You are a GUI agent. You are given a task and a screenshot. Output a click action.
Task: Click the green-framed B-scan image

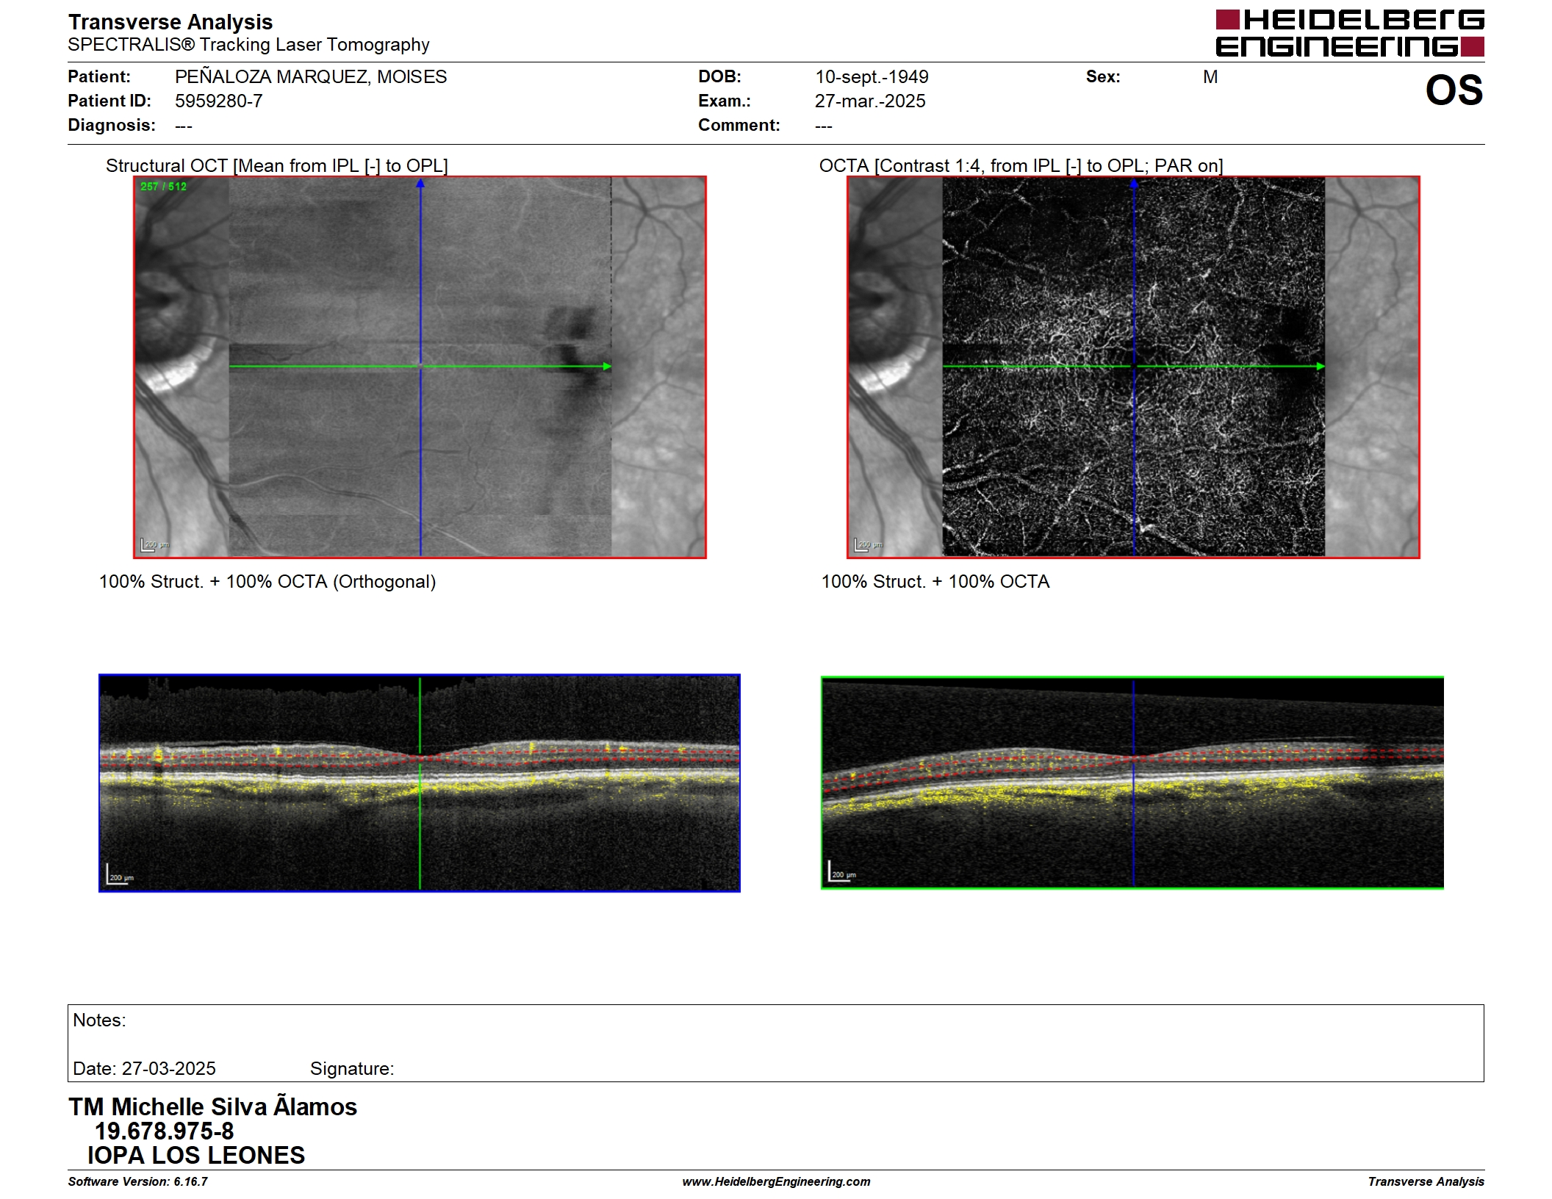(x=1132, y=782)
